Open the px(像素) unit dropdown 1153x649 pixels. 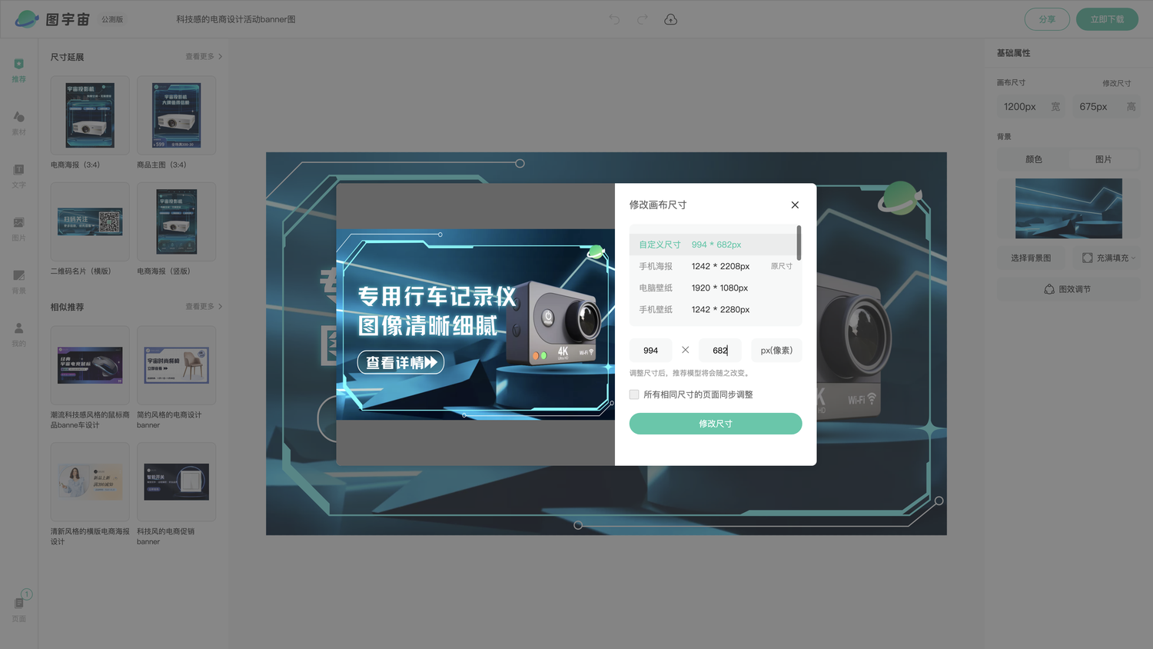[x=776, y=350]
